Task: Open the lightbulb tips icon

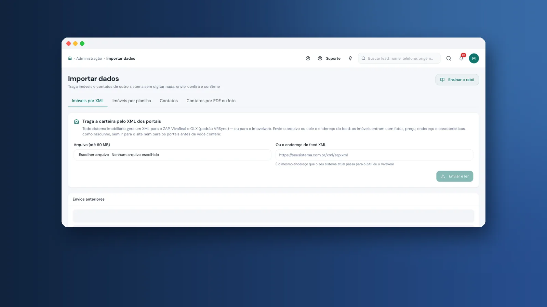Action: [x=350, y=58]
